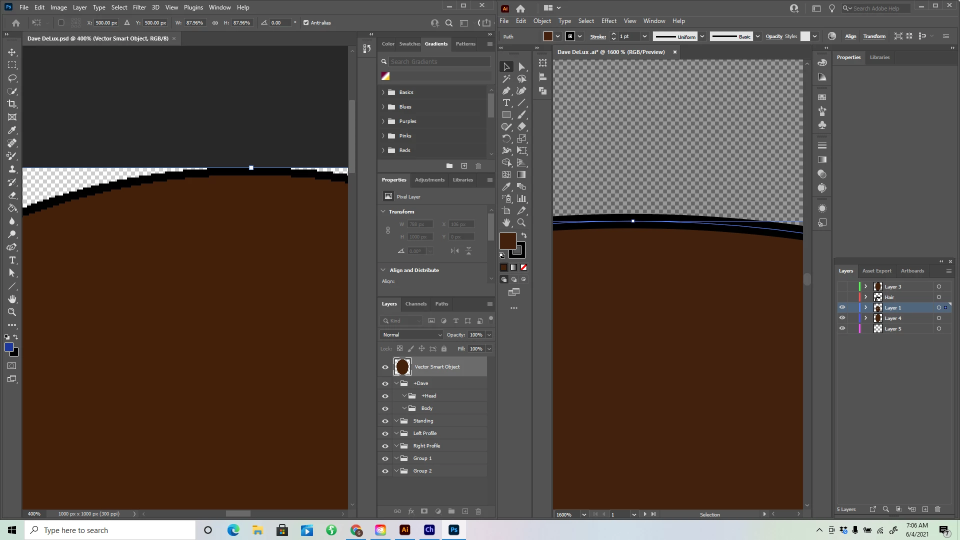The height and width of the screenshot is (540, 960).
Task: Click the Align button in Illustrator control bar
Action: (850, 36)
